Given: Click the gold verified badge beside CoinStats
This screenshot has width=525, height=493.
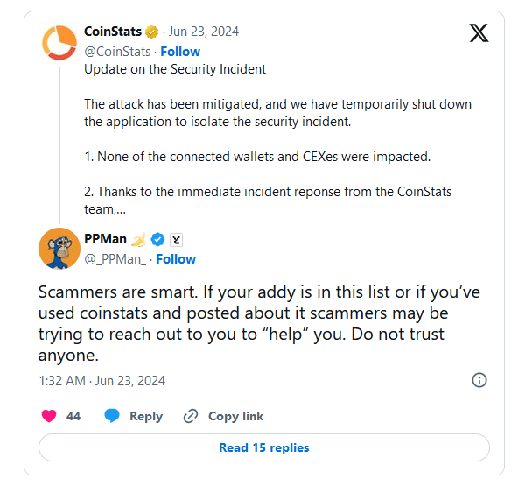Looking at the screenshot, I should point(152,32).
